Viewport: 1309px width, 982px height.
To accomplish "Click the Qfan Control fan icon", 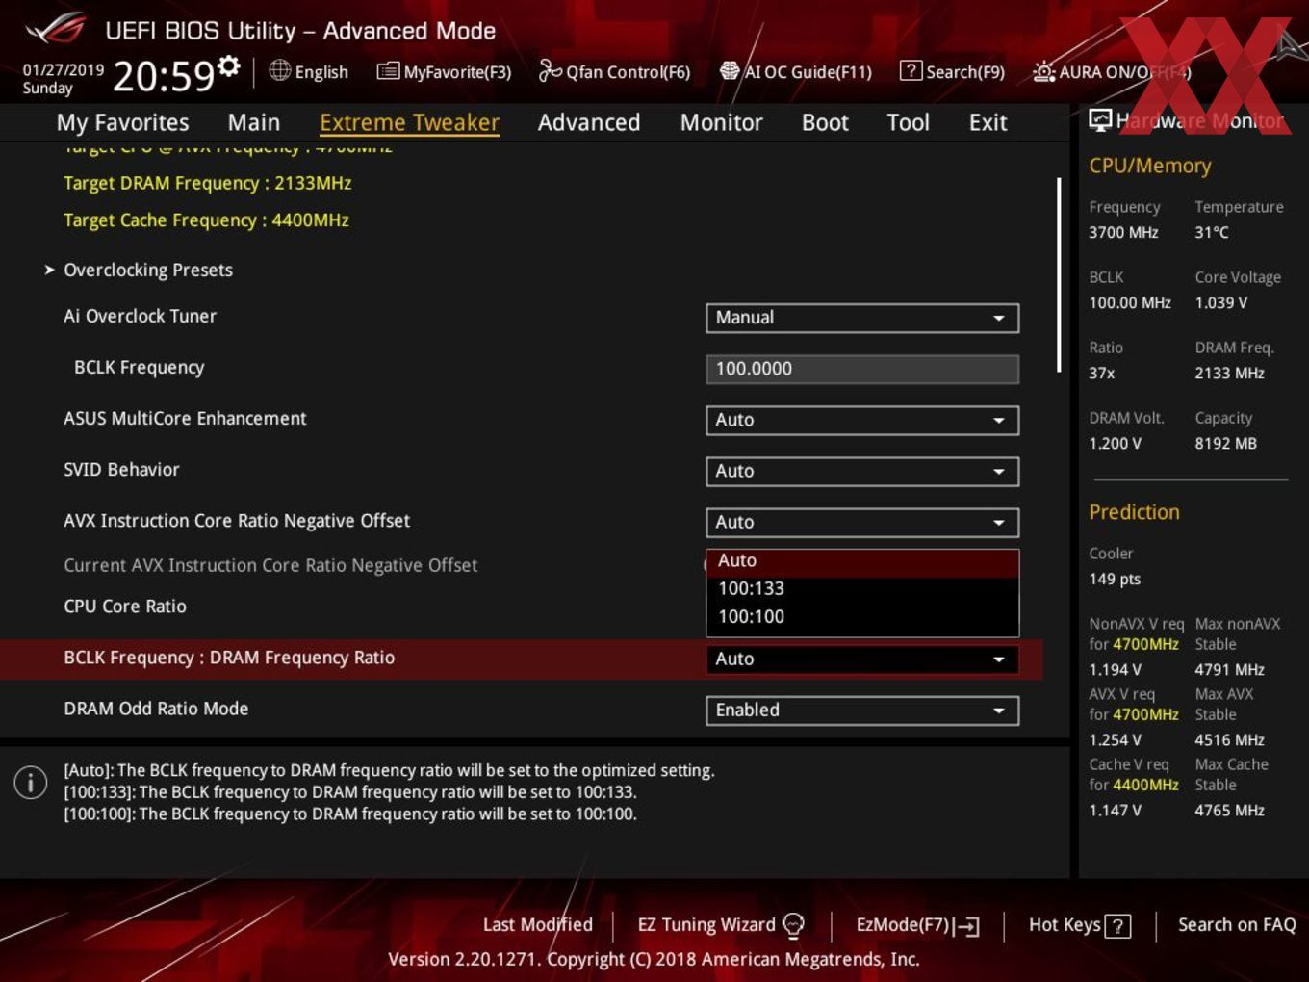I will [x=550, y=70].
